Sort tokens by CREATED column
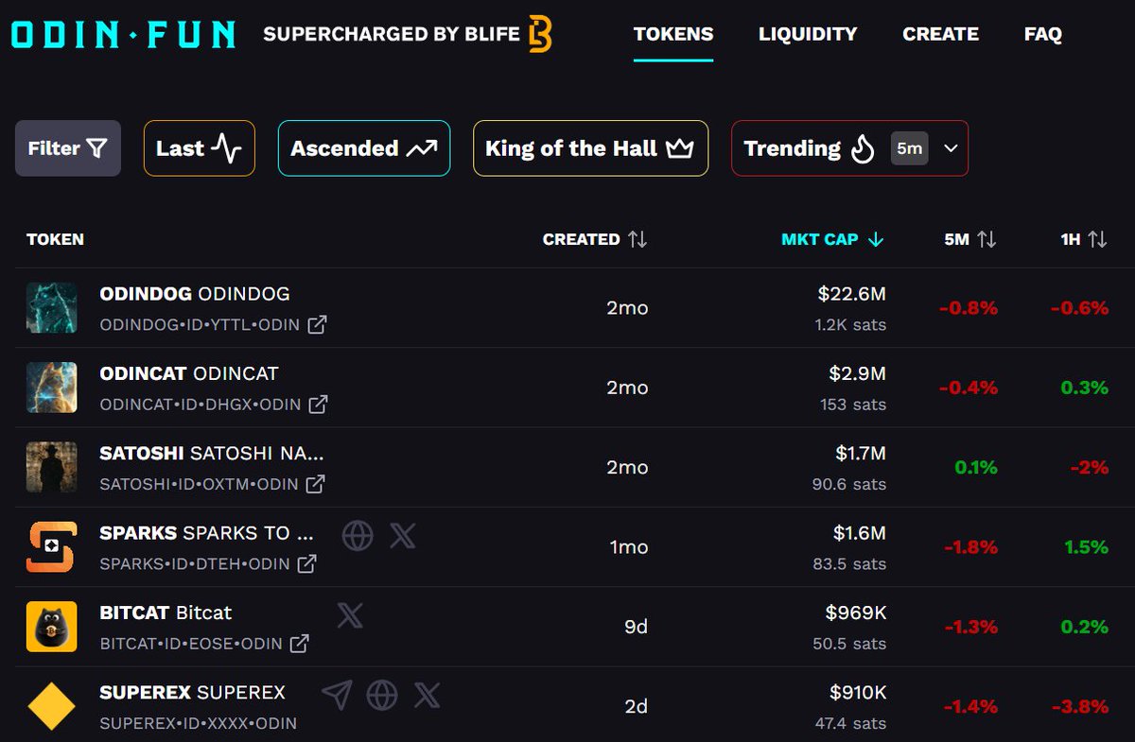1135x742 pixels. tap(595, 239)
